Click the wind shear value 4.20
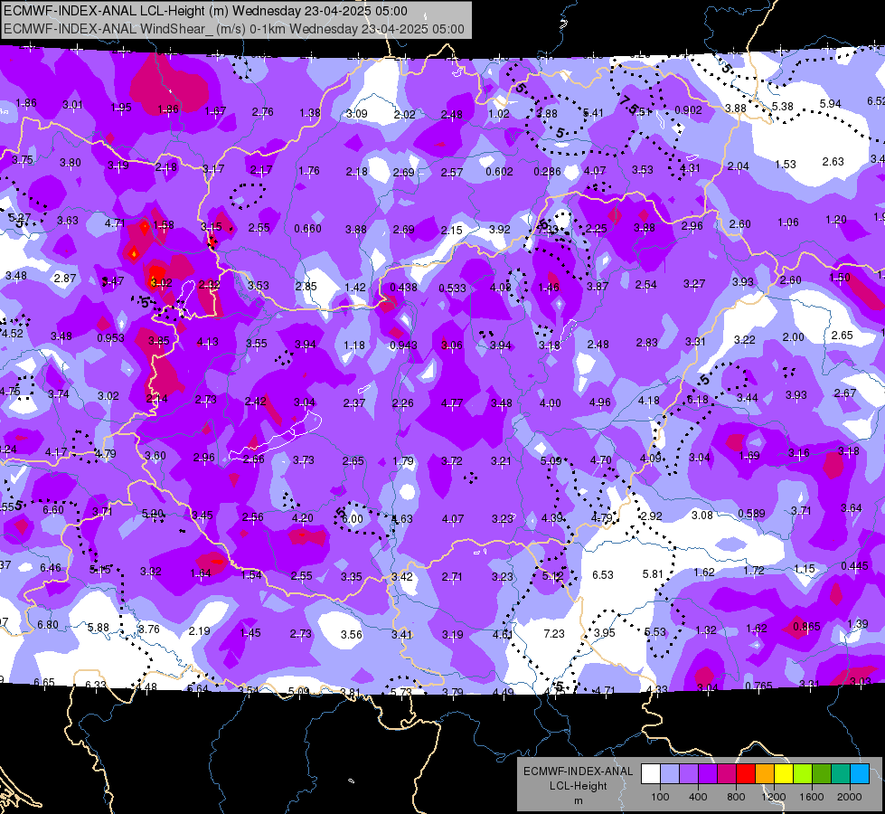Viewport: 885px width, 814px height. (302, 518)
